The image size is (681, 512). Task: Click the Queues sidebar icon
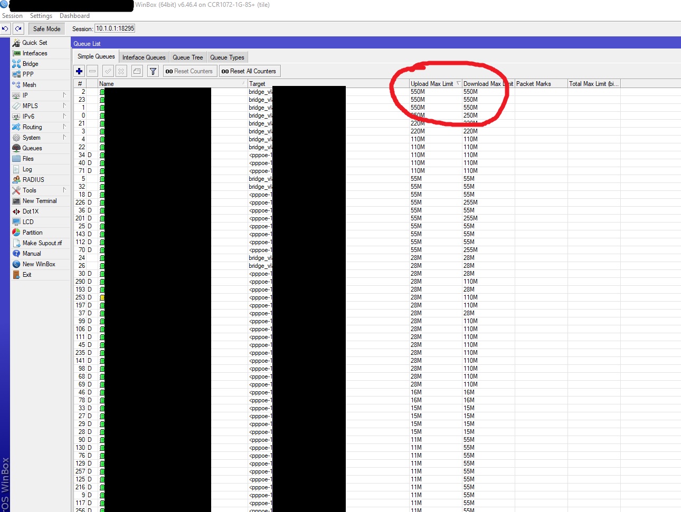tap(16, 148)
